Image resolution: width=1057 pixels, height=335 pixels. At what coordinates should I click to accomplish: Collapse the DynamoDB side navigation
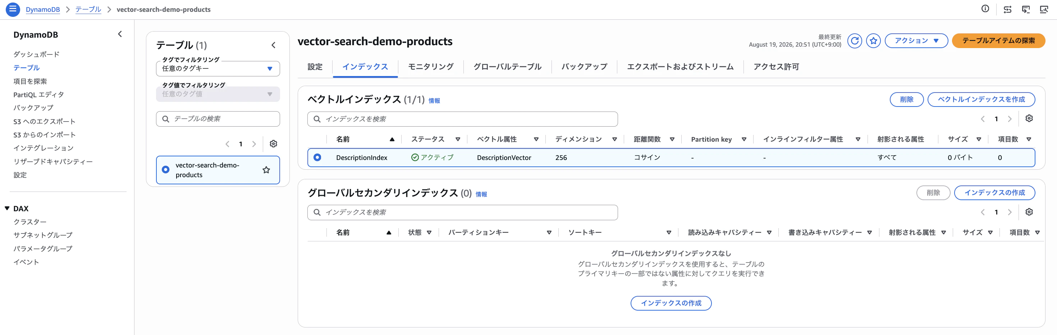pos(120,34)
